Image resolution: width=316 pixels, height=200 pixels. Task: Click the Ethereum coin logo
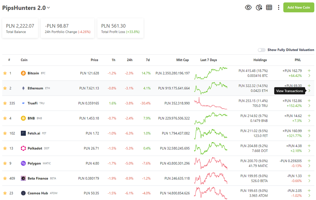point(23,88)
